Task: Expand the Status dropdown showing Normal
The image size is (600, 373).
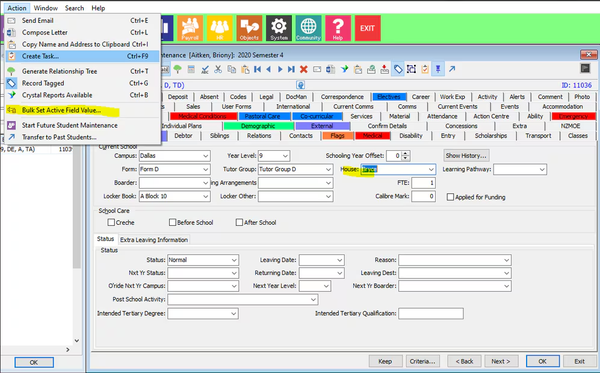Action: tap(234, 260)
